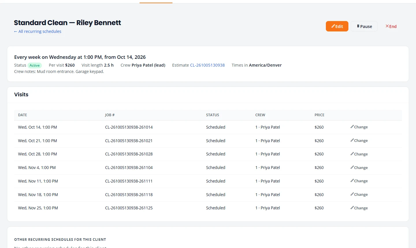Click the Standard Clean — Riley Bennett title
Image resolution: width=416 pixels, height=248 pixels.
68,23
